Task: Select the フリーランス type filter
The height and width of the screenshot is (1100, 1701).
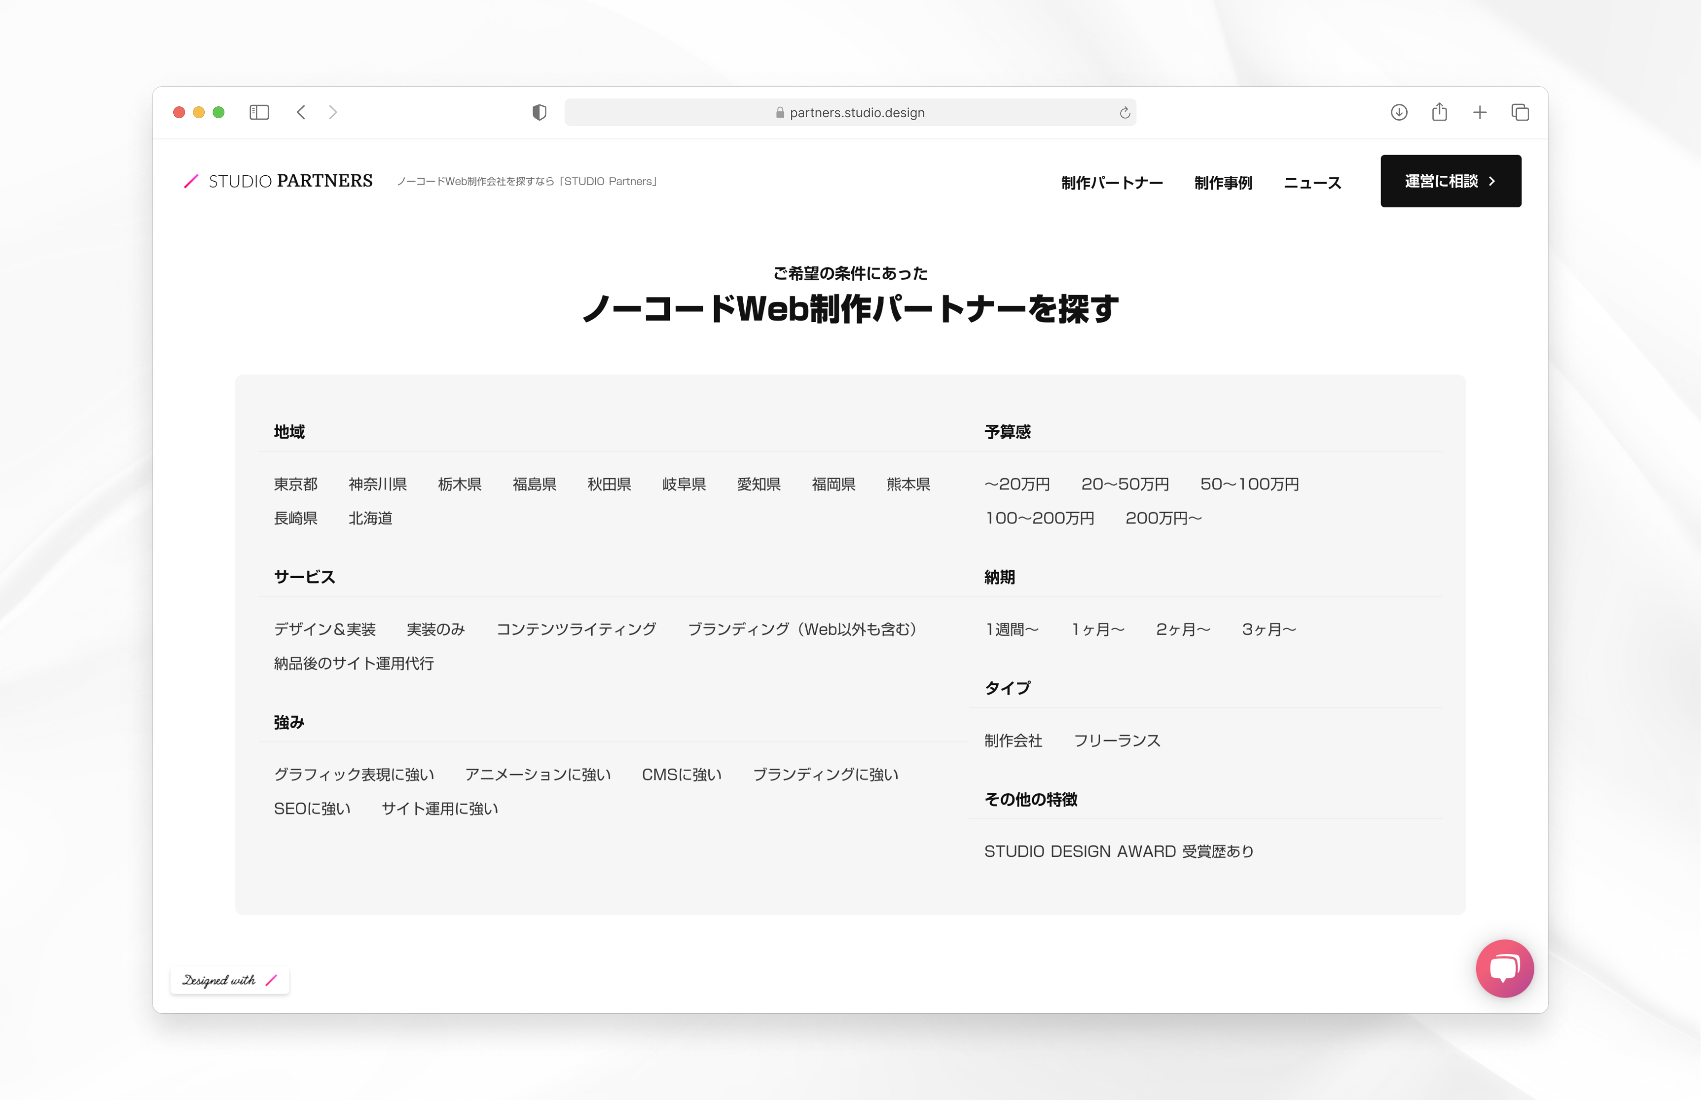Action: [1116, 741]
